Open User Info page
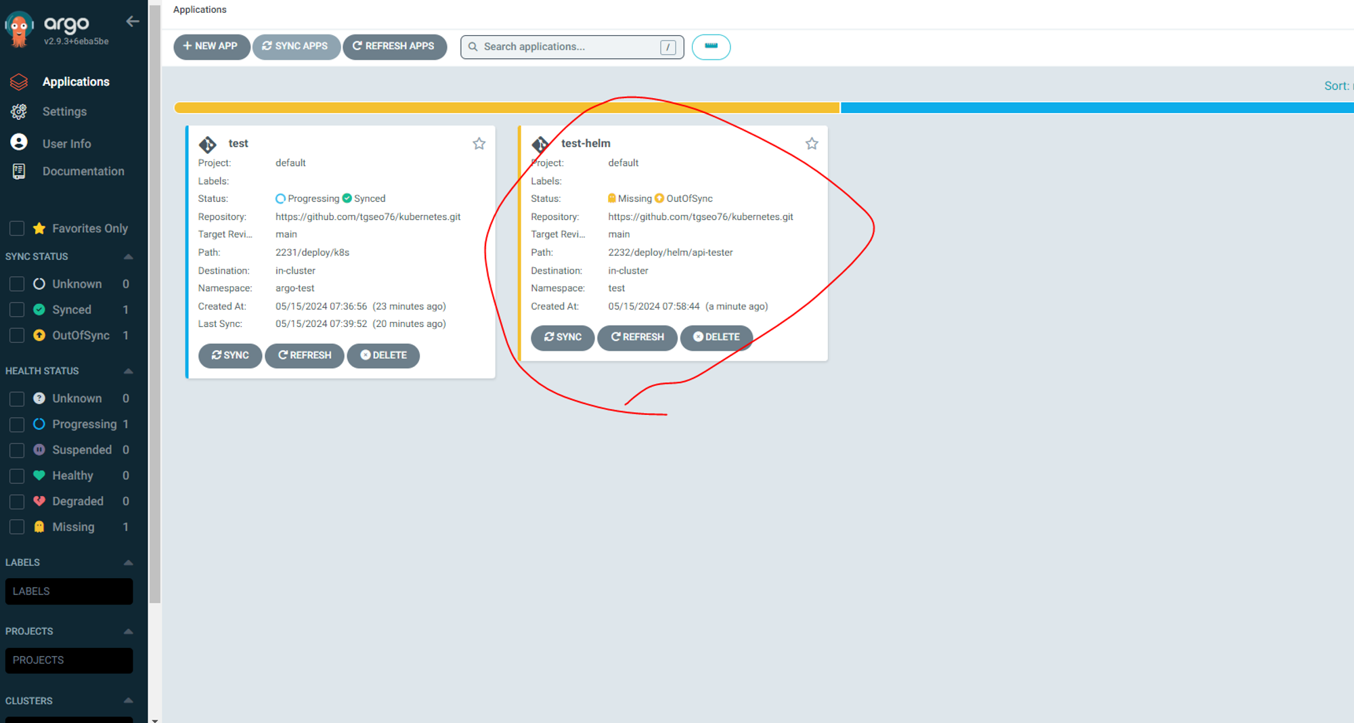 tap(66, 144)
